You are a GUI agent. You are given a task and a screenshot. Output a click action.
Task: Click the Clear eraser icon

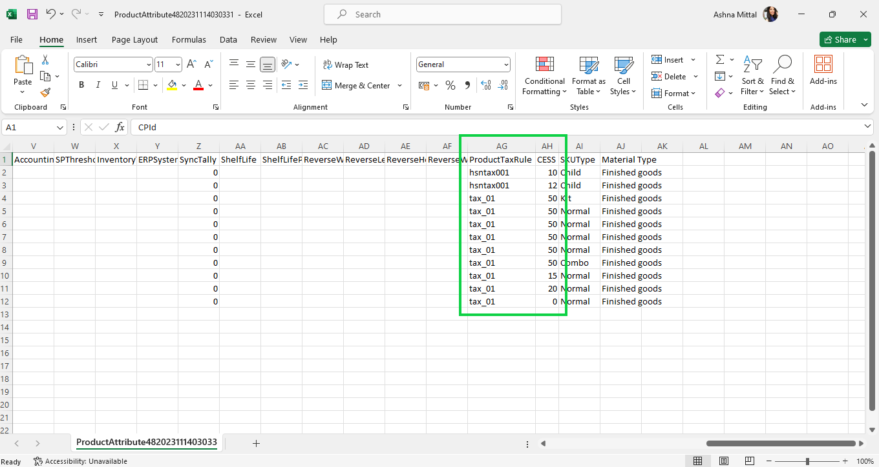tap(719, 93)
